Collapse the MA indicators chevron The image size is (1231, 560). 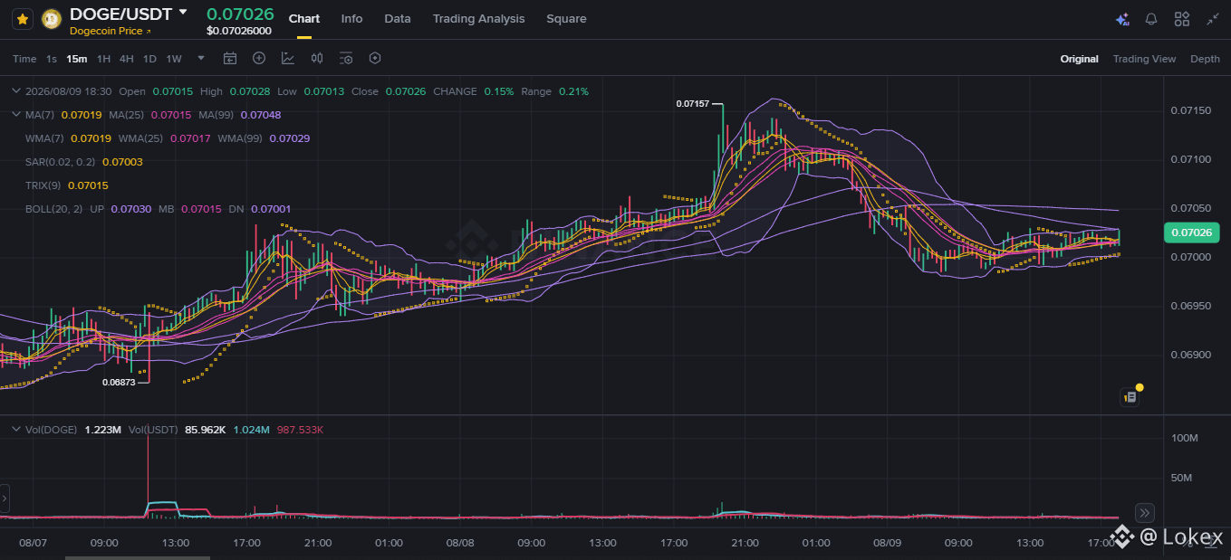point(15,115)
